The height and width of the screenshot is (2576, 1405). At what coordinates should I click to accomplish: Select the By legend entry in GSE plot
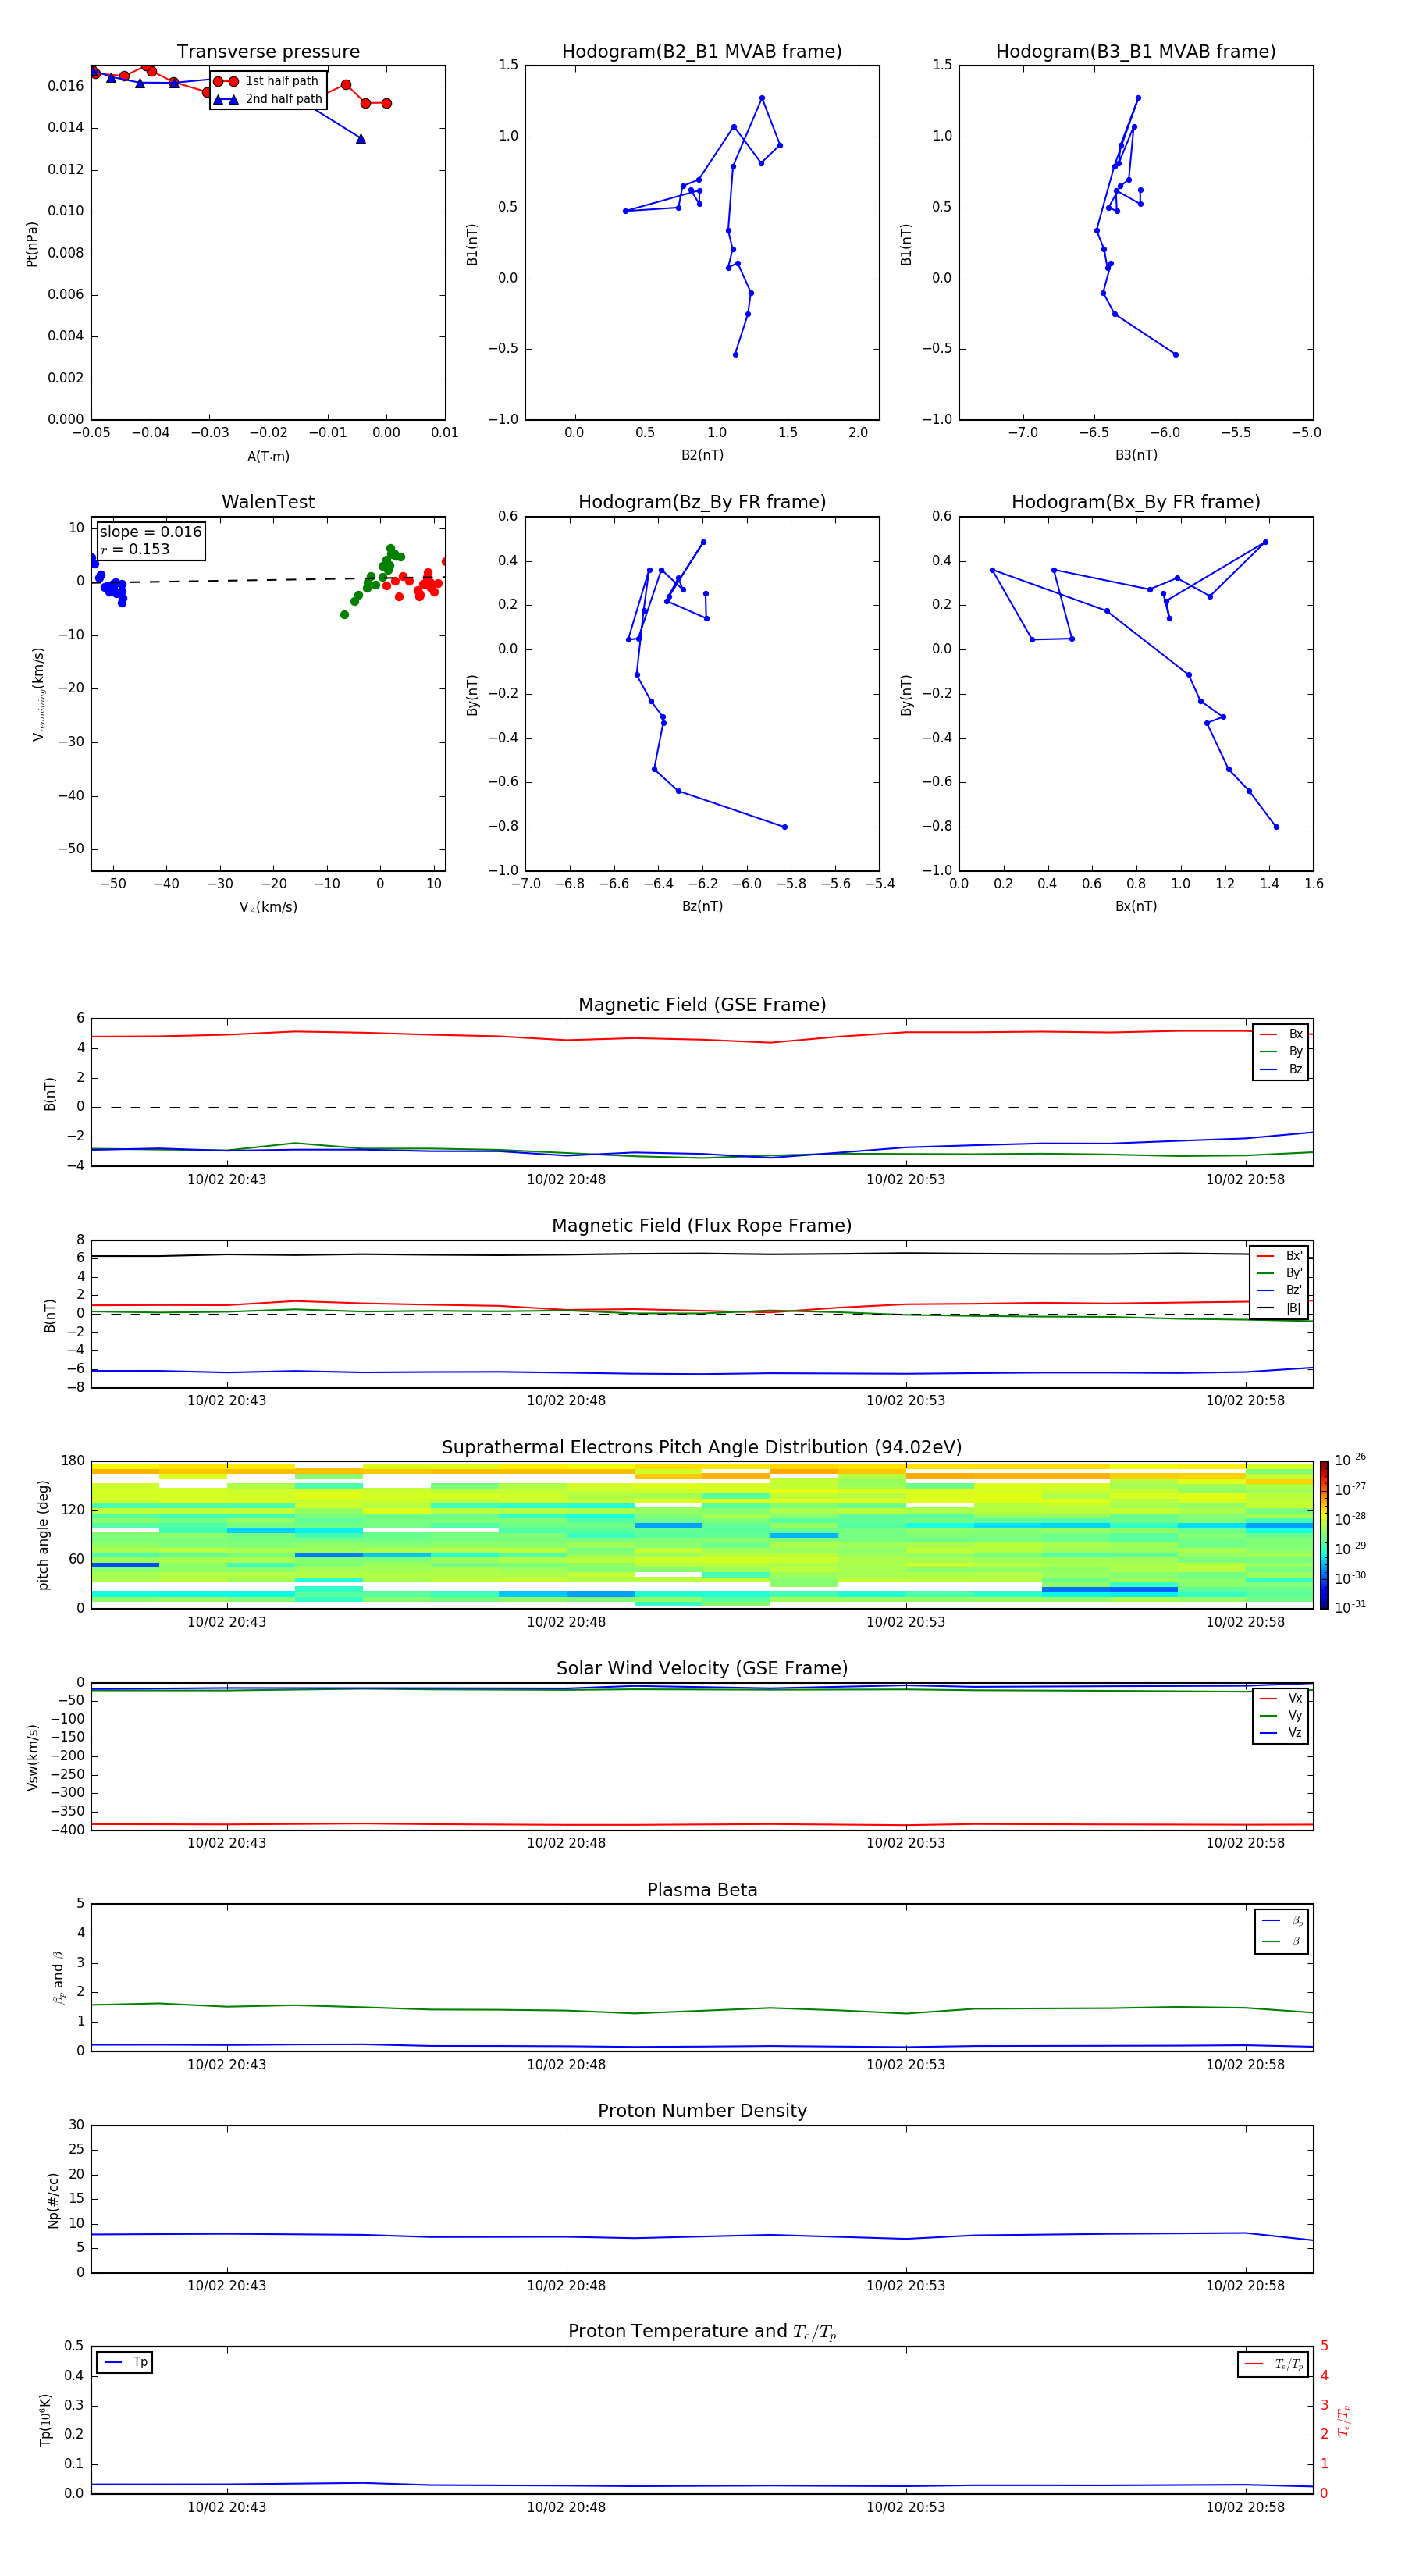[x=1281, y=1051]
